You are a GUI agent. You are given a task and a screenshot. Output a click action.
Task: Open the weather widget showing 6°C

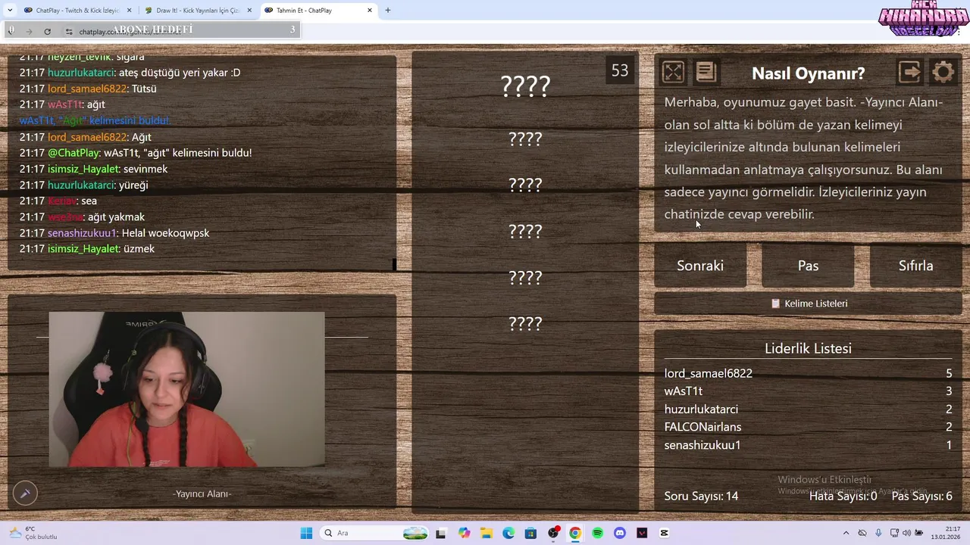click(33, 533)
